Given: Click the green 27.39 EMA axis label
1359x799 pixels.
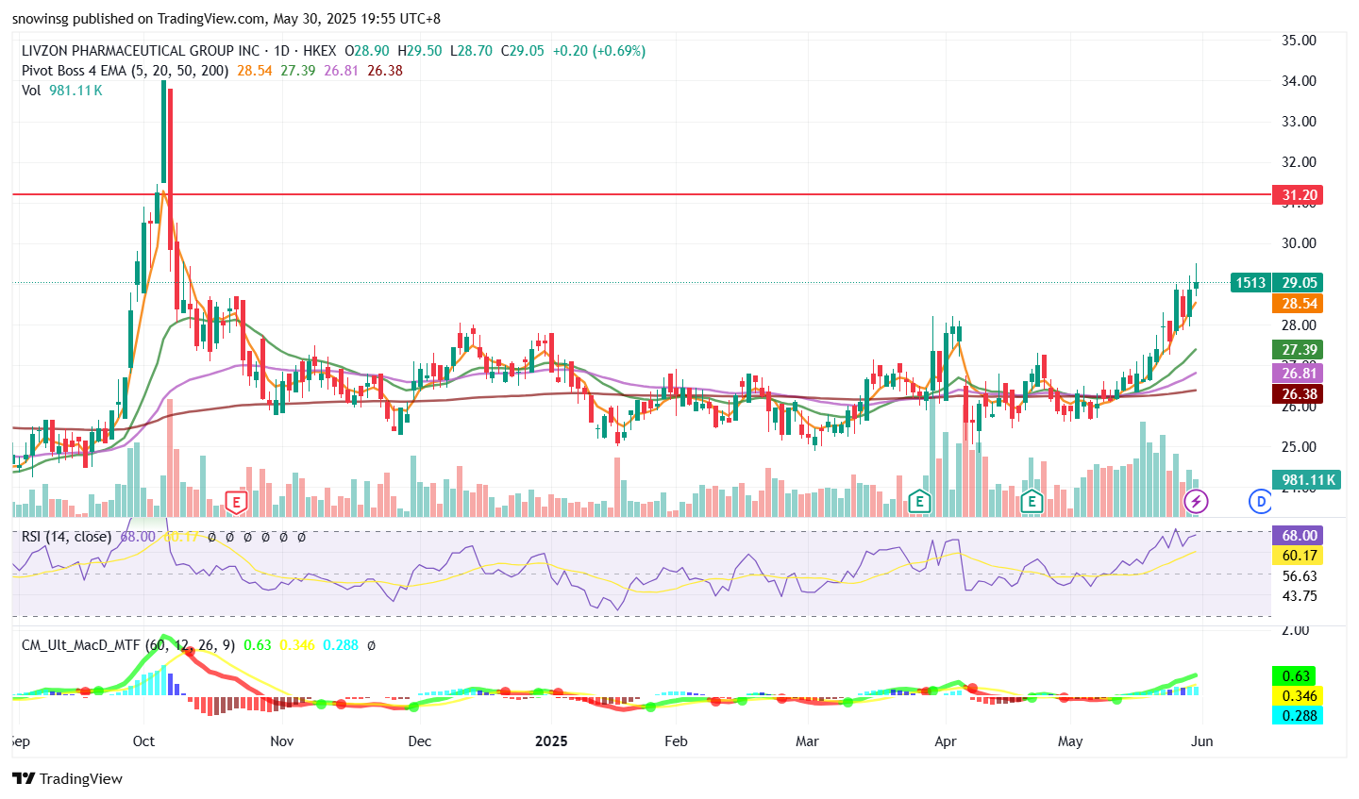Looking at the screenshot, I should click(1299, 350).
